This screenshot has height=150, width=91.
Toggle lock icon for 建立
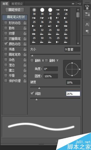pyautogui.click(x=25, y=70)
